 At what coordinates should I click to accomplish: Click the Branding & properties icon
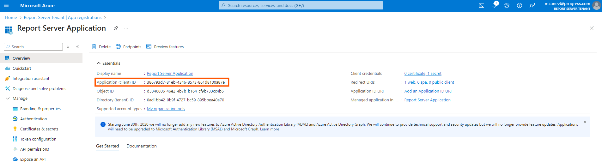[15, 109]
